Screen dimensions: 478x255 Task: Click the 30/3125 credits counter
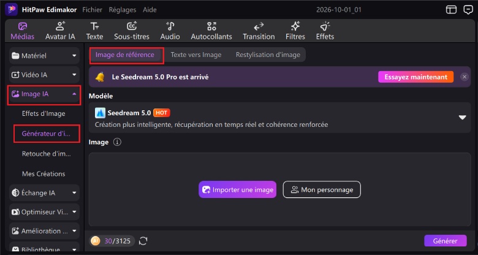[x=118, y=241]
